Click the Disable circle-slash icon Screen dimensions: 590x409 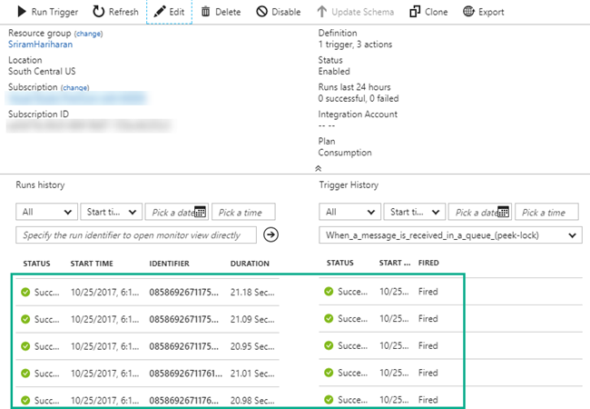262,12
